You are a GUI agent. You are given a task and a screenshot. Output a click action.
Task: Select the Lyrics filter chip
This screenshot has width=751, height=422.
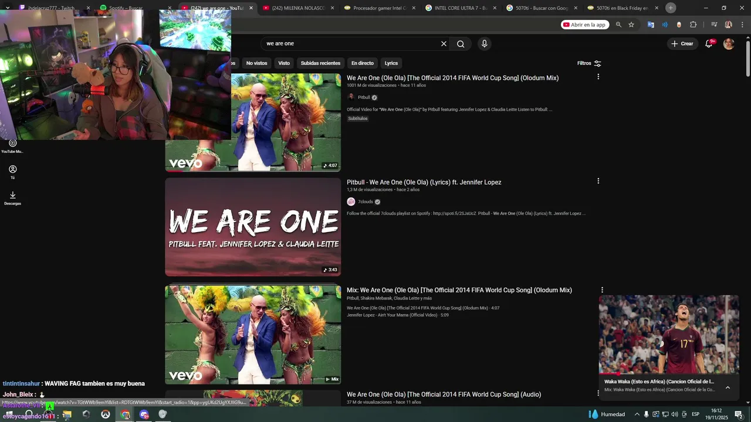[x=391, y=63]
